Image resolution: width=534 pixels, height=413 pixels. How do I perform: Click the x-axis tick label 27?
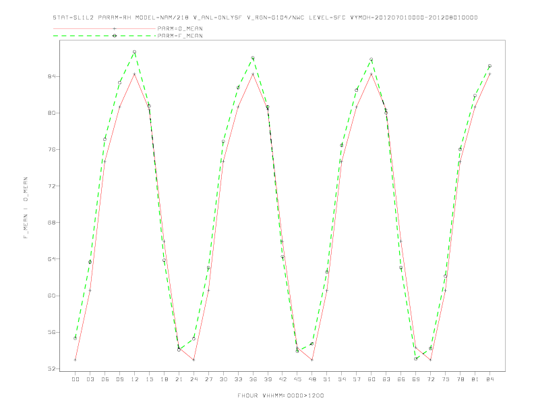(x=208, y=379)
